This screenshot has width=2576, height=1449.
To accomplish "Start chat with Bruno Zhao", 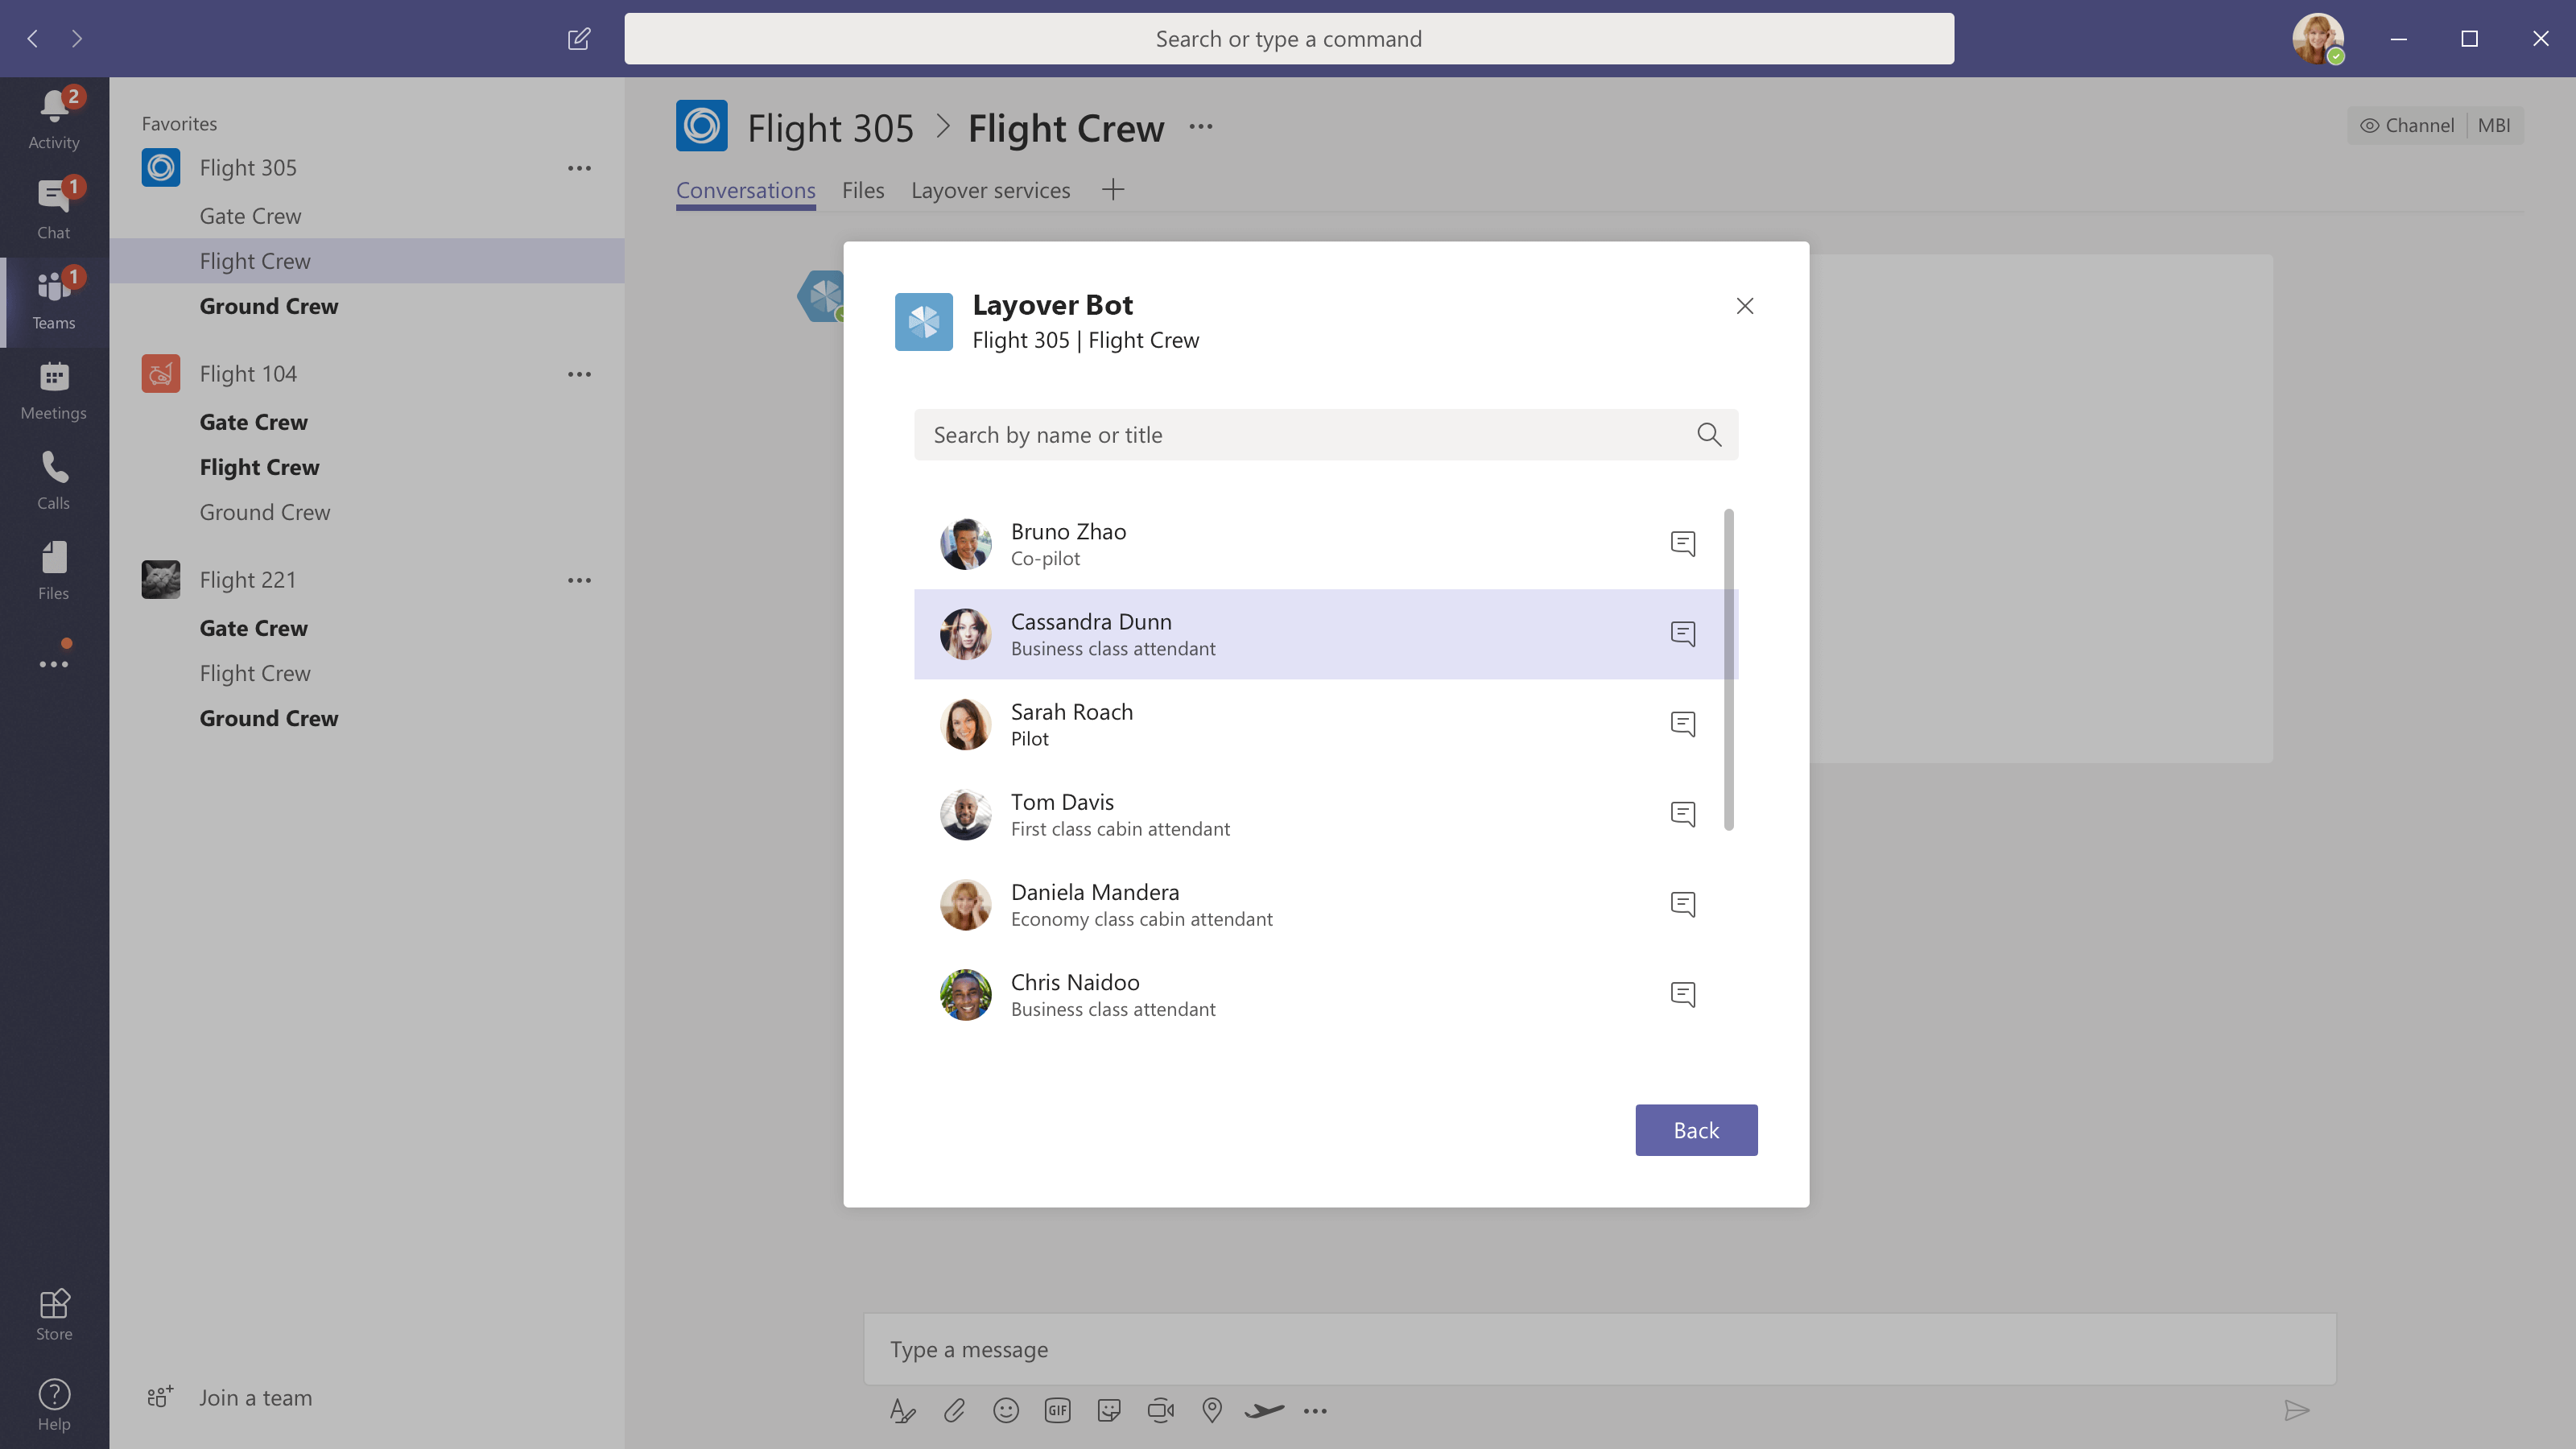I will click(1683, 543).
